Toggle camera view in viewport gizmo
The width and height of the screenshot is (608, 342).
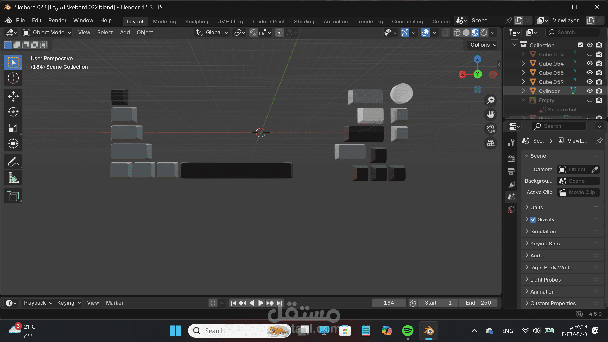(x=491, y=129)
